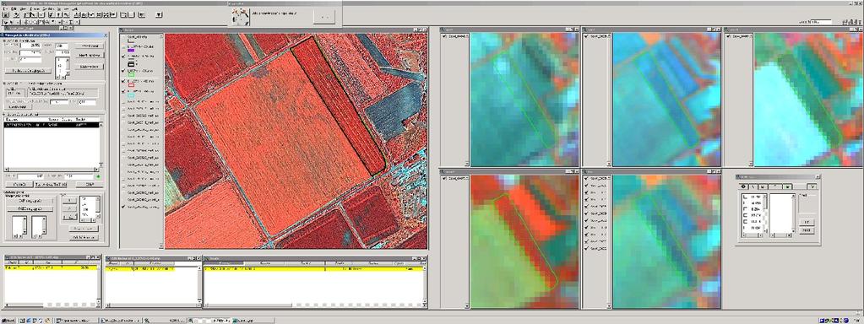Click the down-arrow dropdown button in the main toolbar

pyautogui.click(x=159, y=15)
